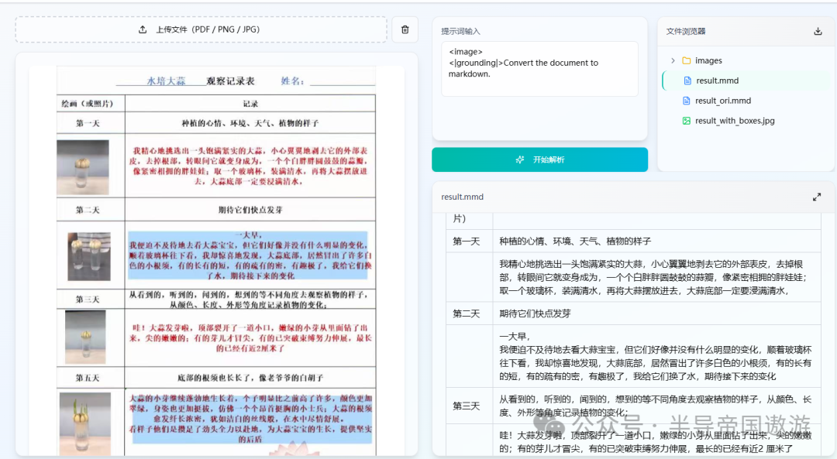The height and width of the screenshot is (459, 837).
Task: Click the trash icon next to the upload area
Action: [405, 29]
